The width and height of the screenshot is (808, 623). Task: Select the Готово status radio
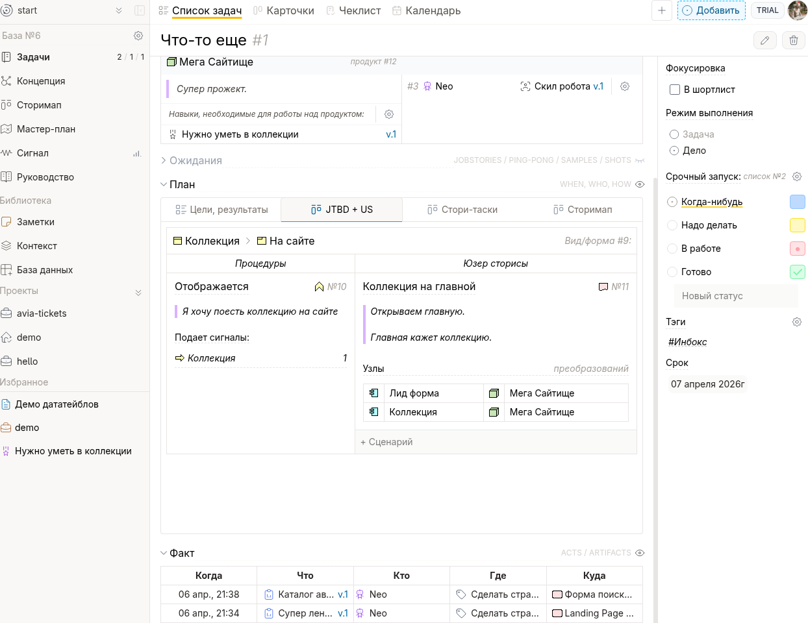(x=672, y=272)
